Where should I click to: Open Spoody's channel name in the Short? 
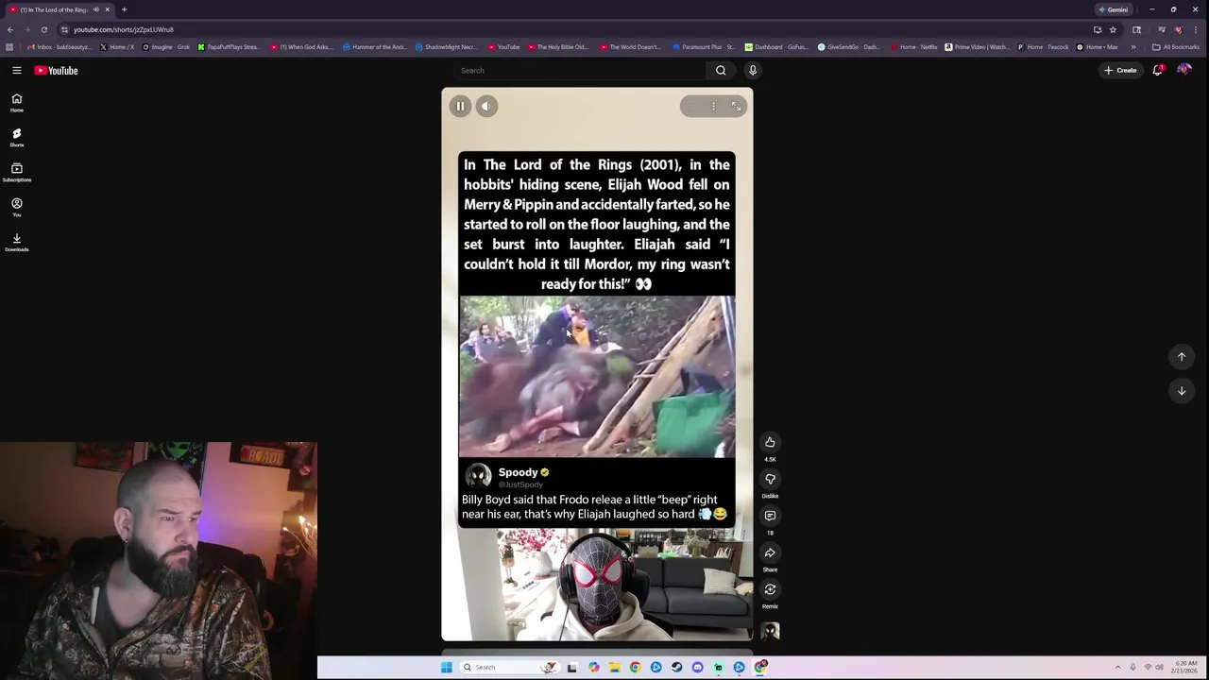(518, 472)
